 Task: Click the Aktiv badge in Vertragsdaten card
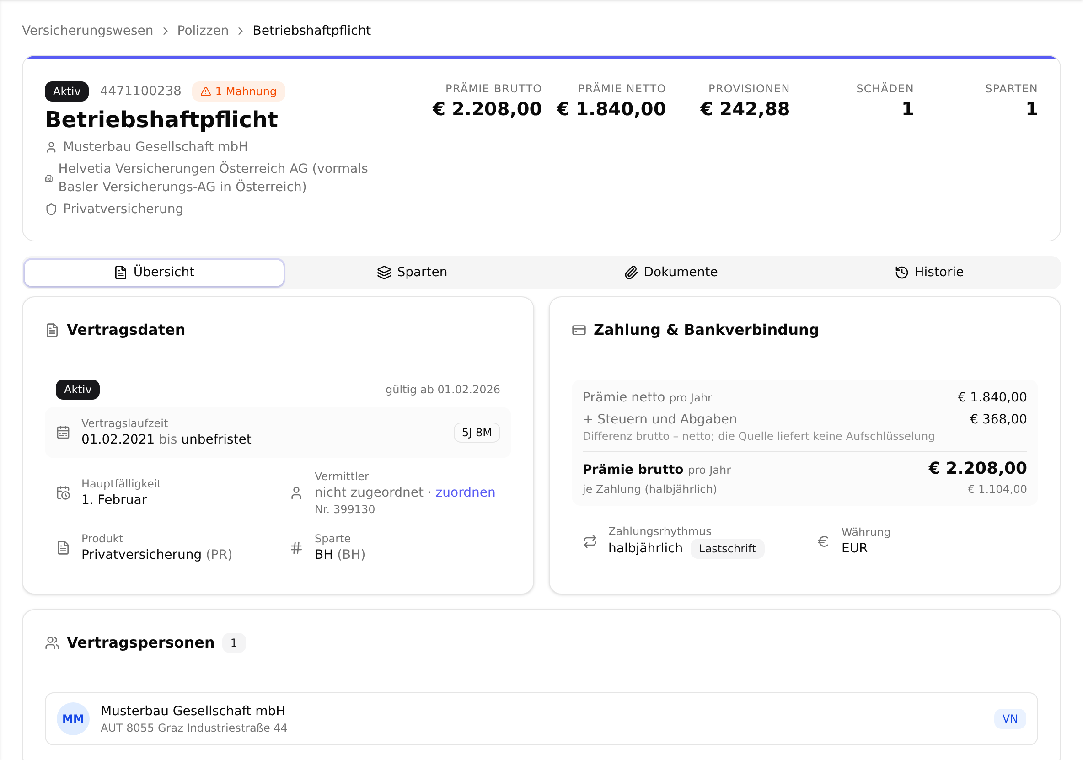78,390
